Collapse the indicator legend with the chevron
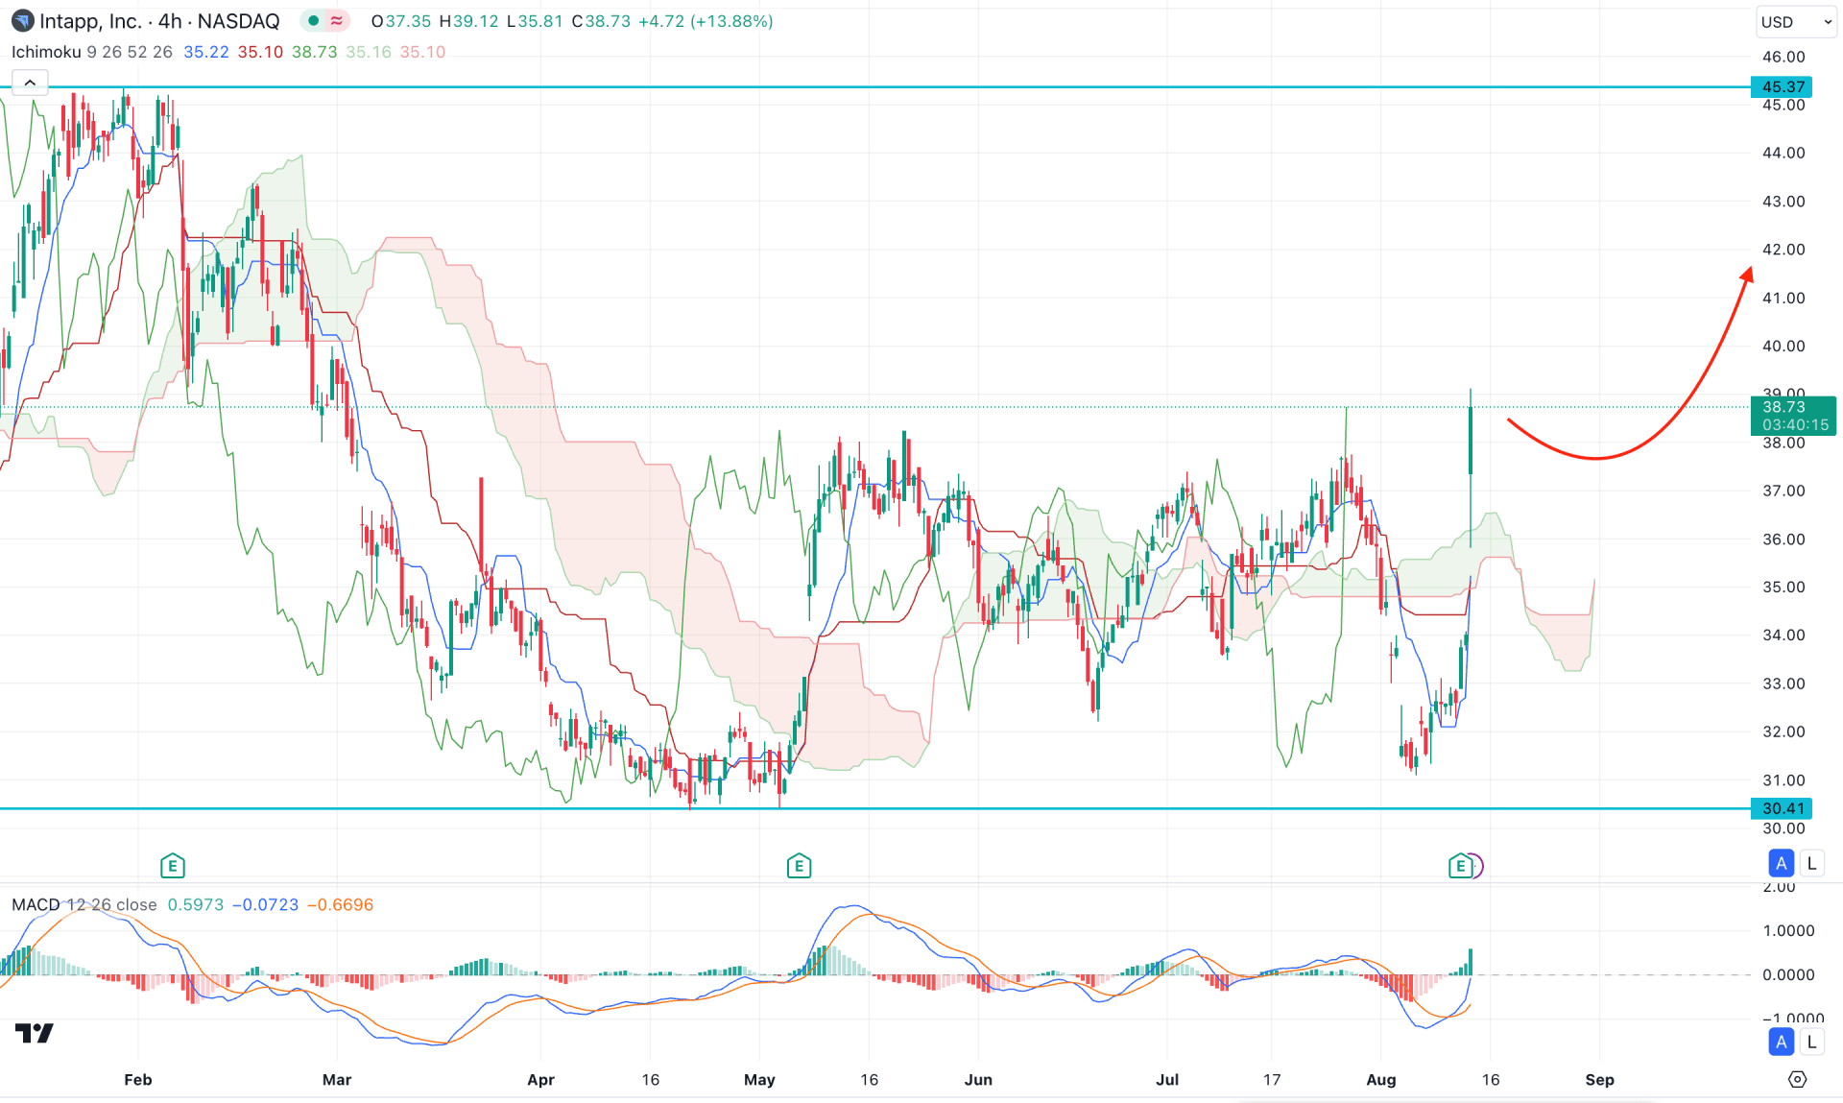Screen dimensions: 1843x1103 pyautogui.click(x=30, y=83)
